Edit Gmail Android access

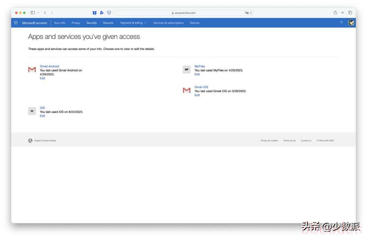point(42,78)
